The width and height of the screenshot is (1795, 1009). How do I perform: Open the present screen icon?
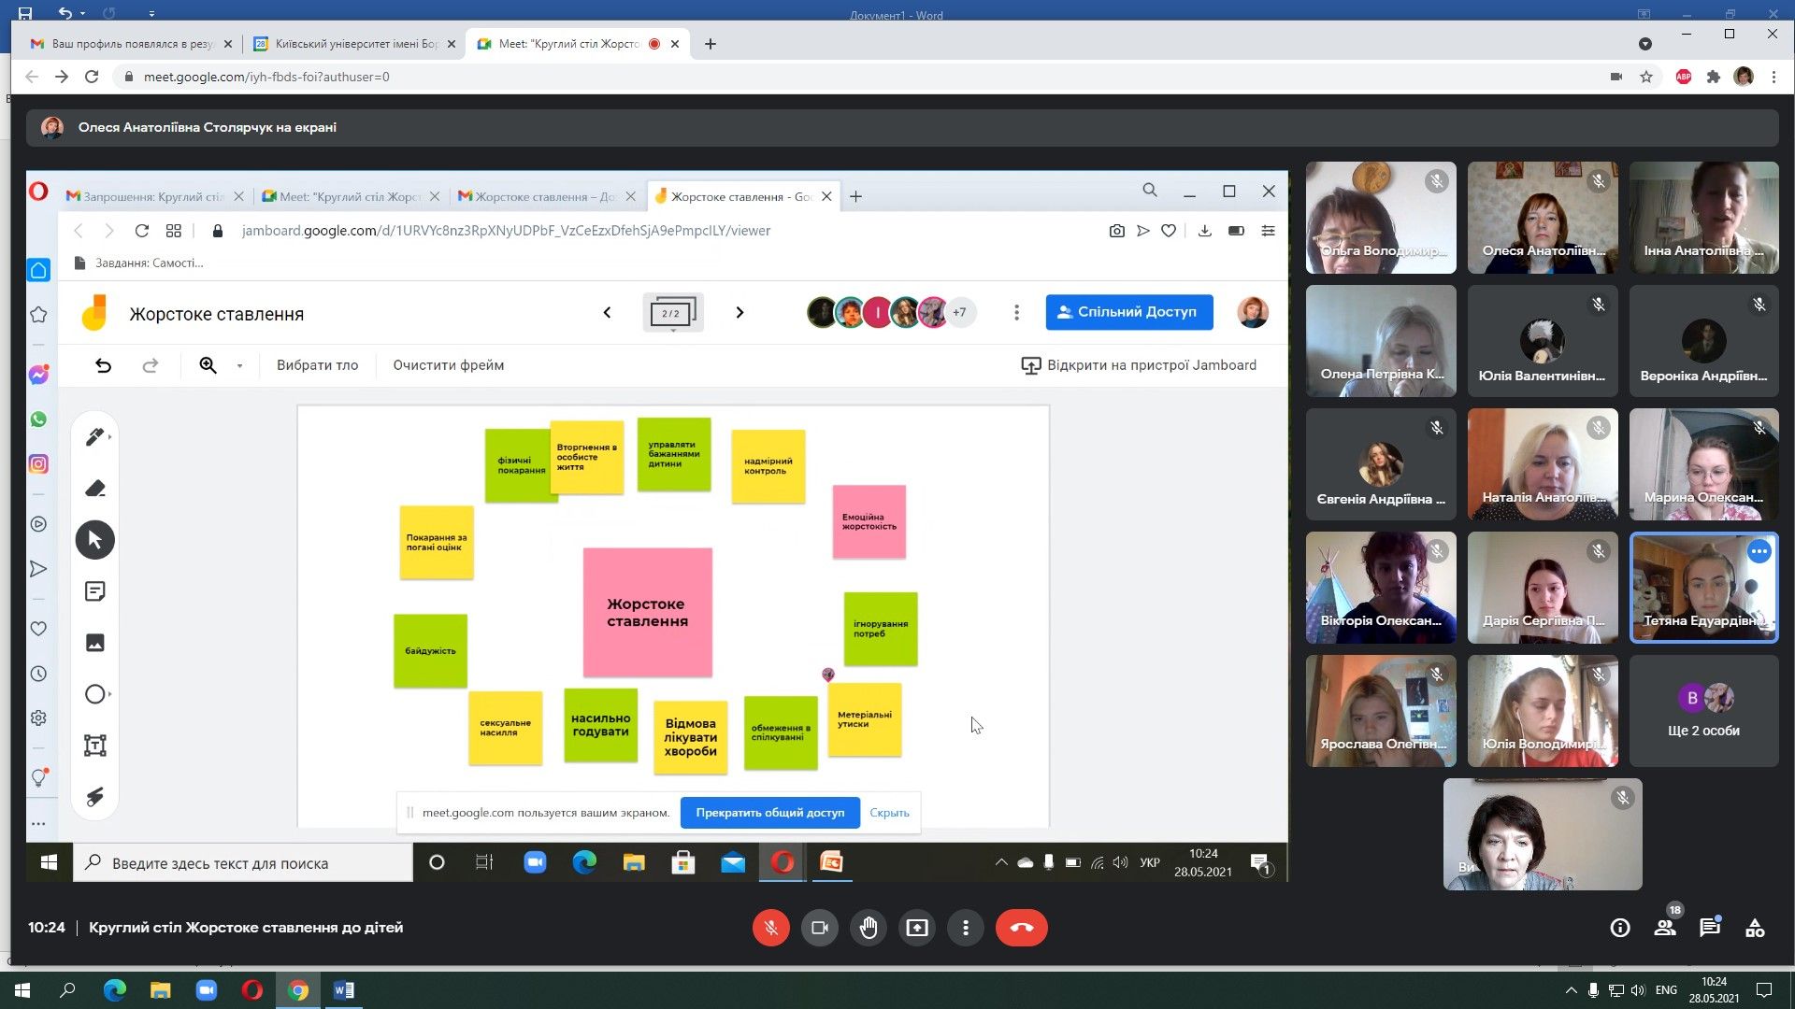[917, 928]
